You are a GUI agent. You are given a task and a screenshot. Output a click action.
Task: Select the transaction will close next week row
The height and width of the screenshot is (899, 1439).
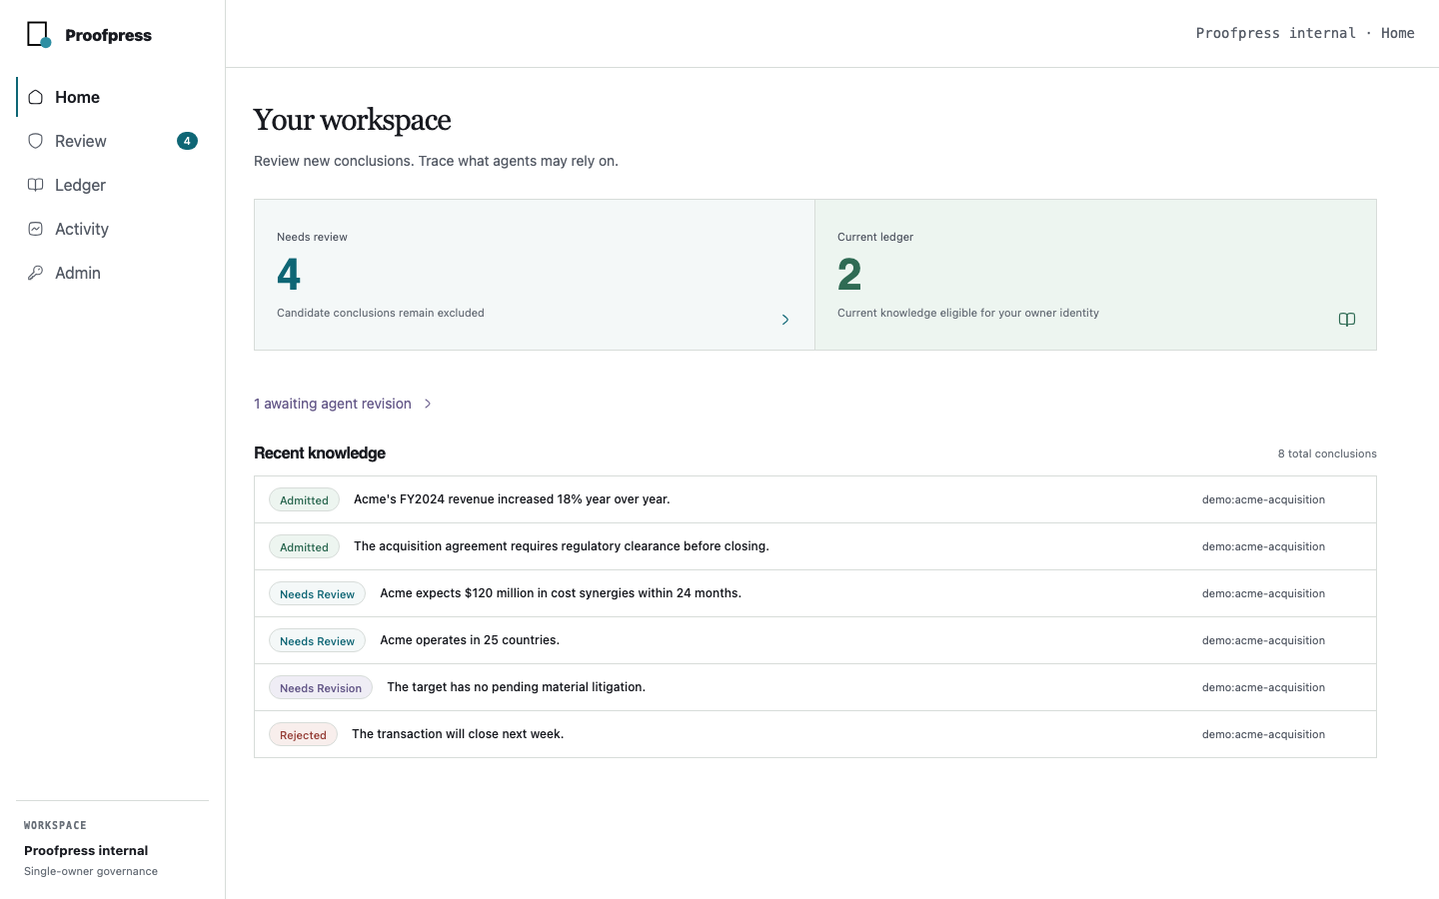[815, 734]
